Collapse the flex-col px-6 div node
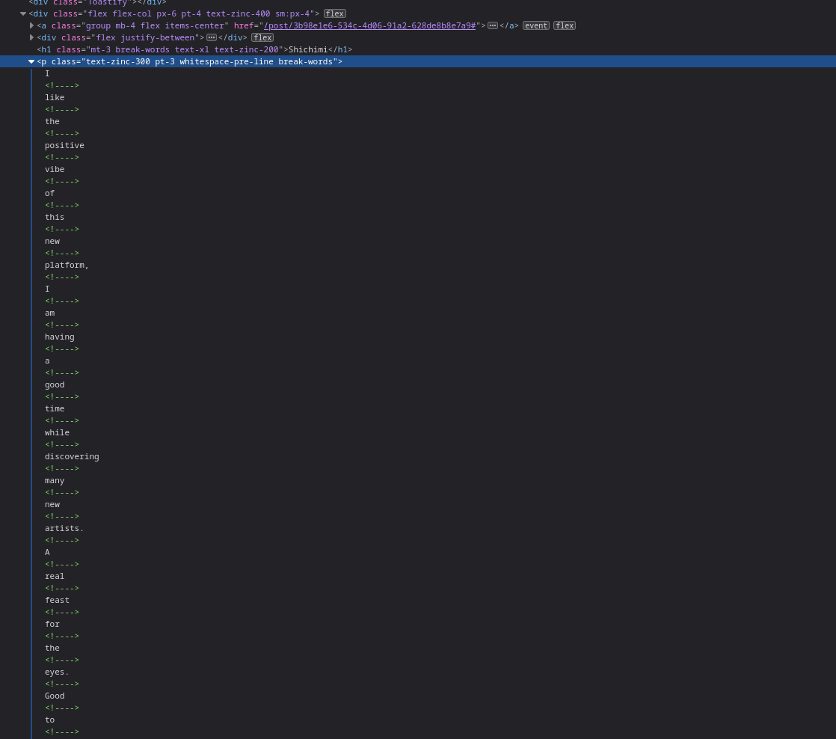Viewport: 836px width, 739px height. pos(23,13)
